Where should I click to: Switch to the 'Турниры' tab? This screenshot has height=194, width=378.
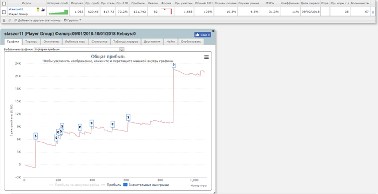[x=31, y=41]
